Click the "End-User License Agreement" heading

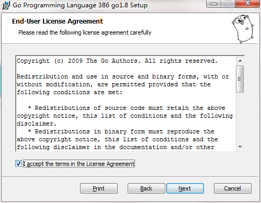tap(58, 21)
